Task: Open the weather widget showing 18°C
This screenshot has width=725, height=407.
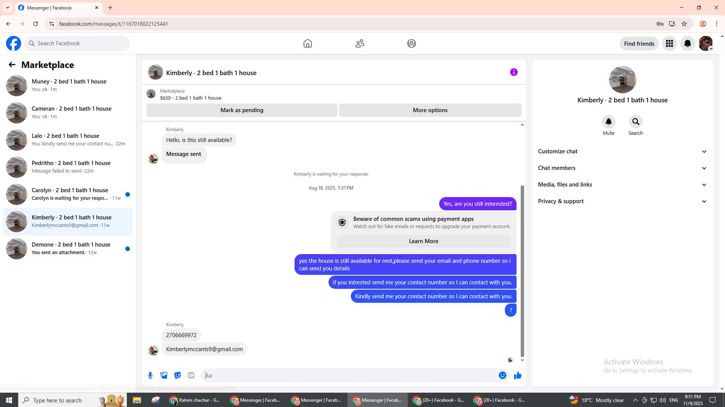Action: click(x=597, y=400)
